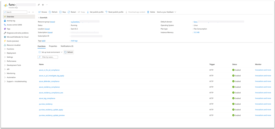This screenshot has height=129, width=275.
Task: Open the default domain func- link
Action: [196, 22]
